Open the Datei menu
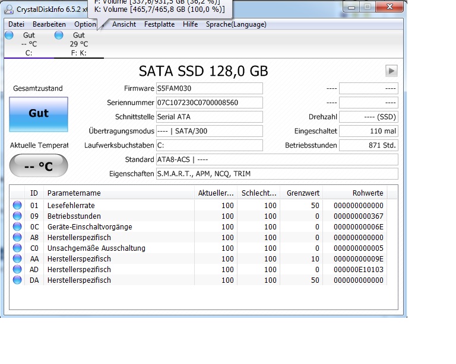 16,24
